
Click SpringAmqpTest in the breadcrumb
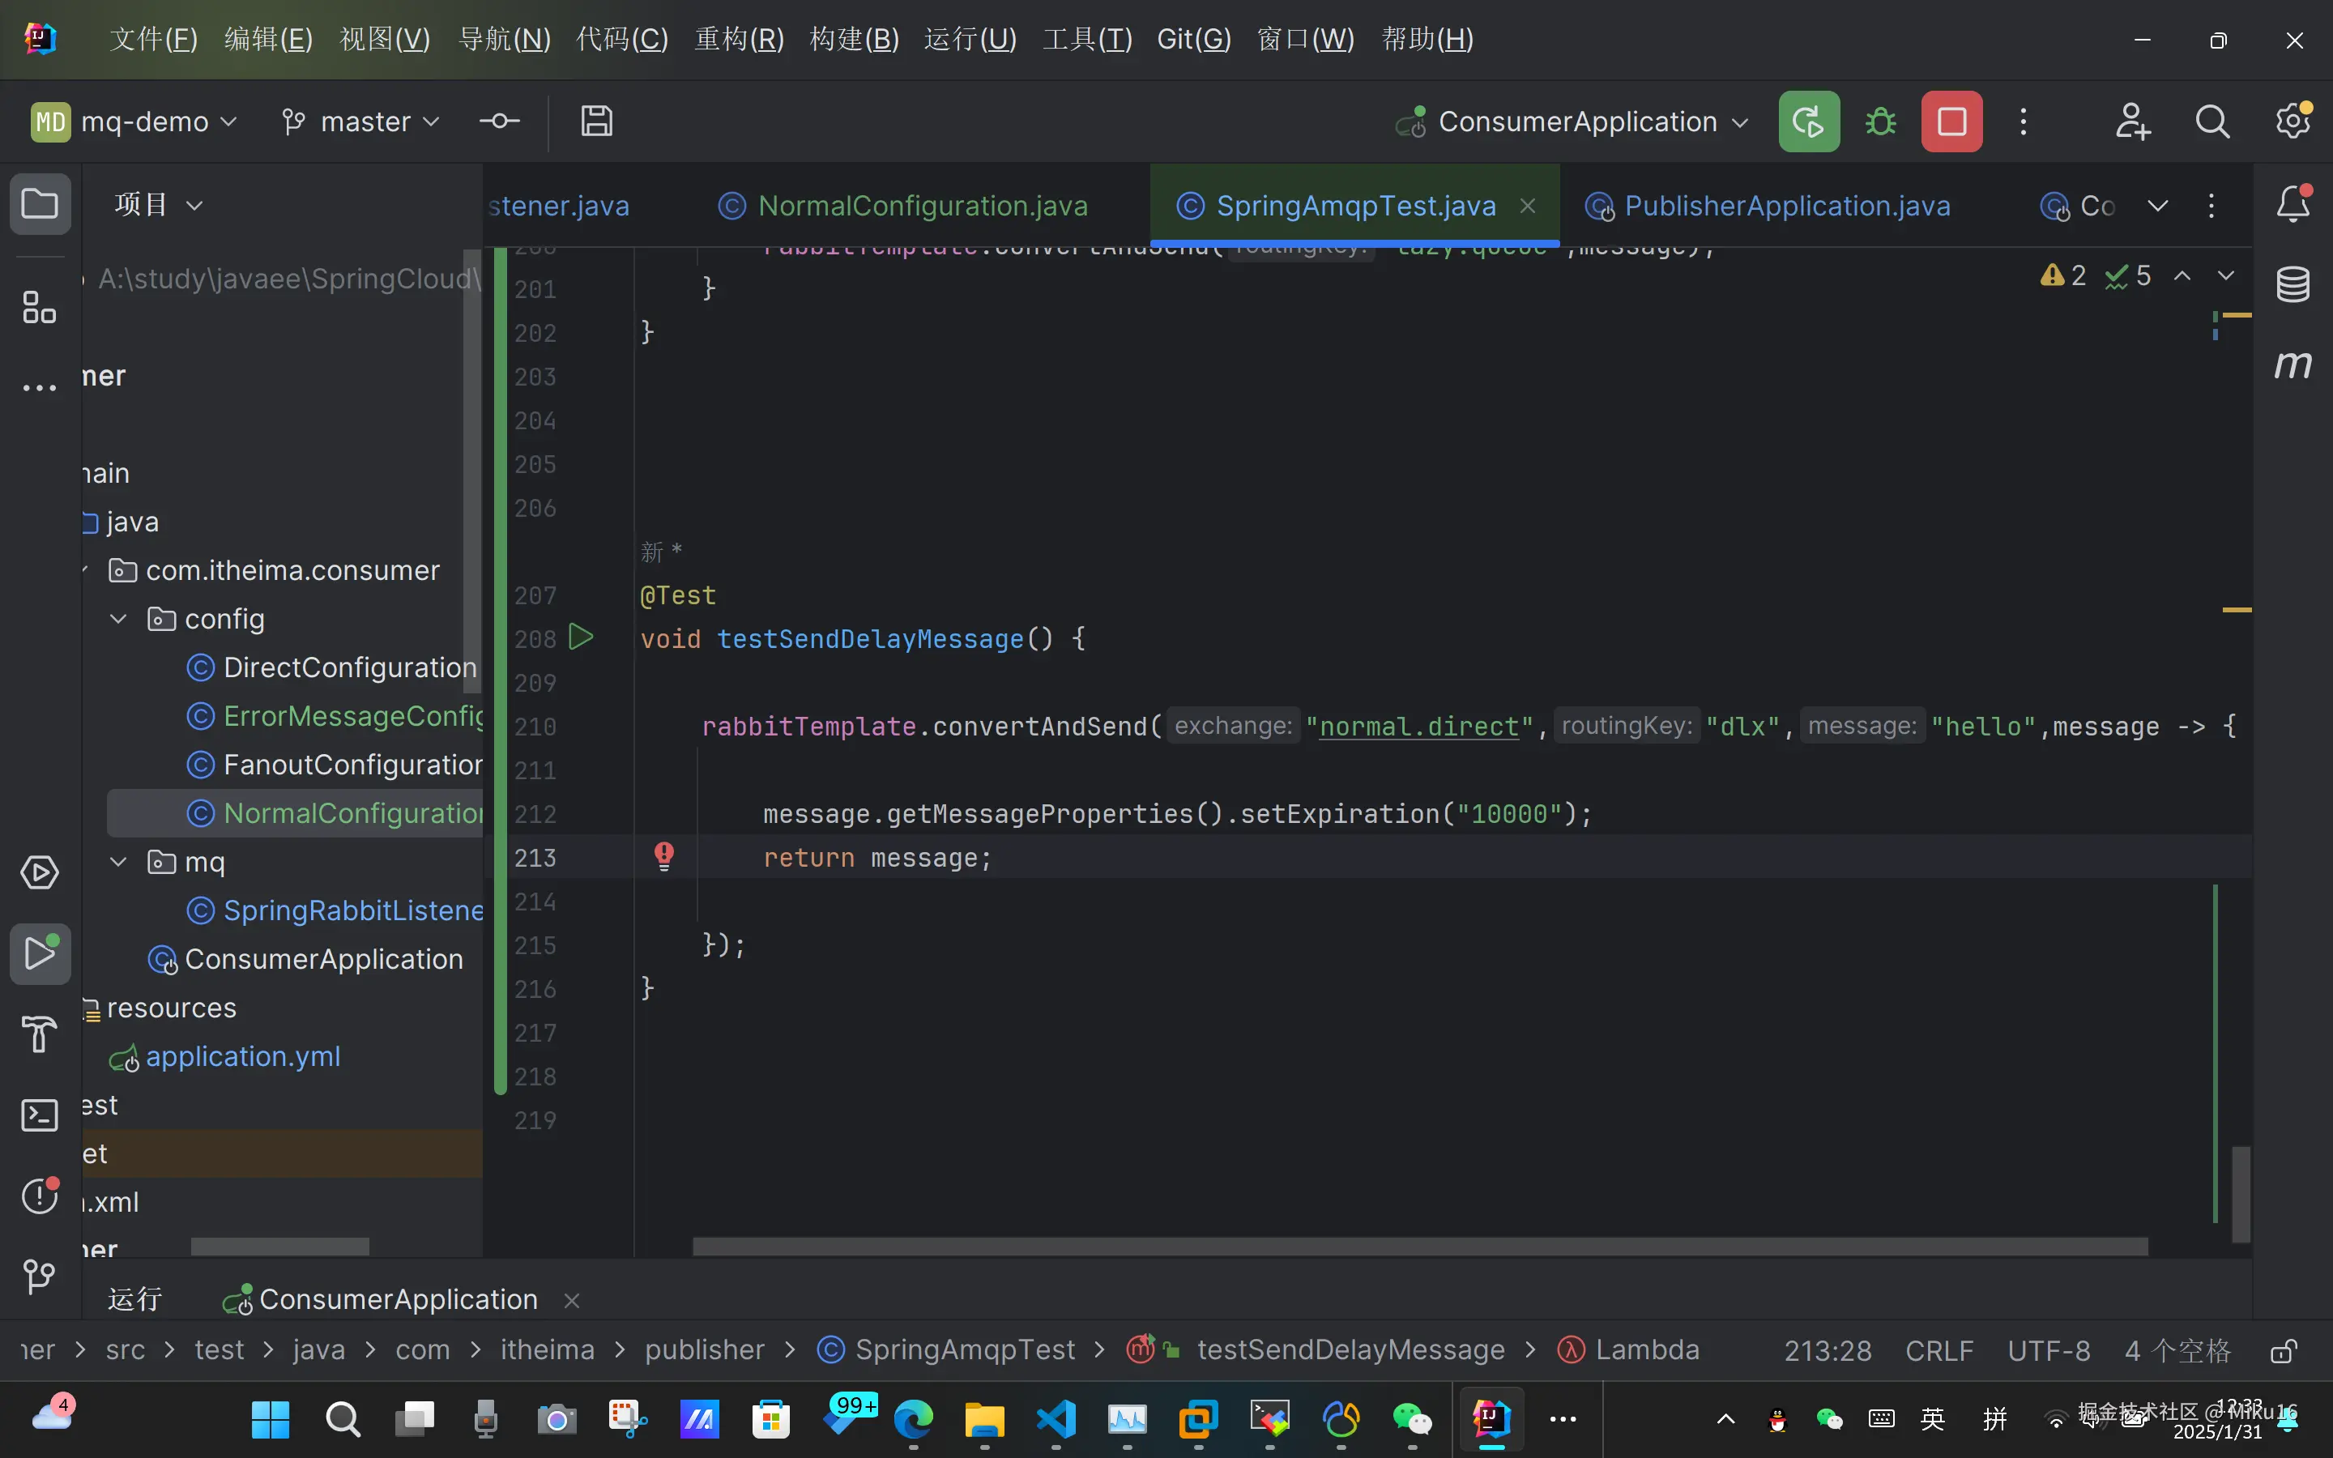coord(963,1350)
